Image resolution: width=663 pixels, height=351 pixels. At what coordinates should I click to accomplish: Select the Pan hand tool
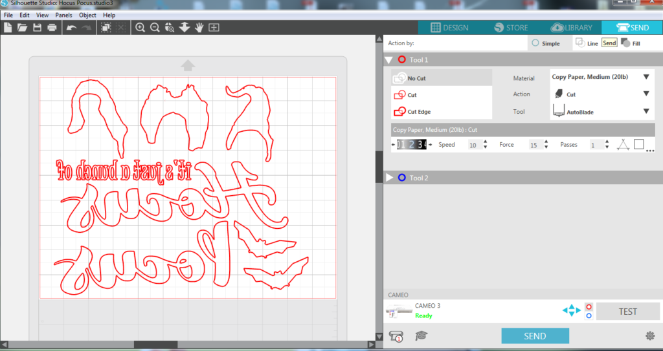[199, 28]
